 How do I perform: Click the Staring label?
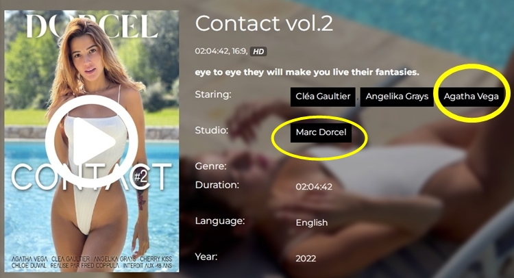coord(213,94)
